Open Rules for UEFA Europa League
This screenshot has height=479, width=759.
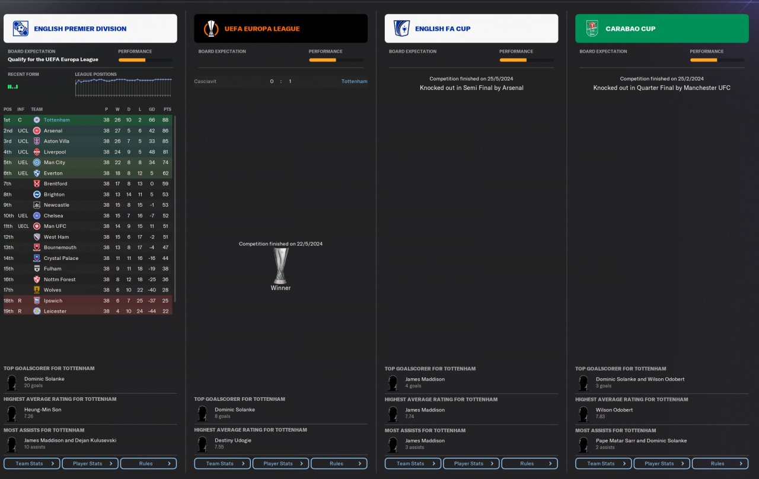click(339, 464)
